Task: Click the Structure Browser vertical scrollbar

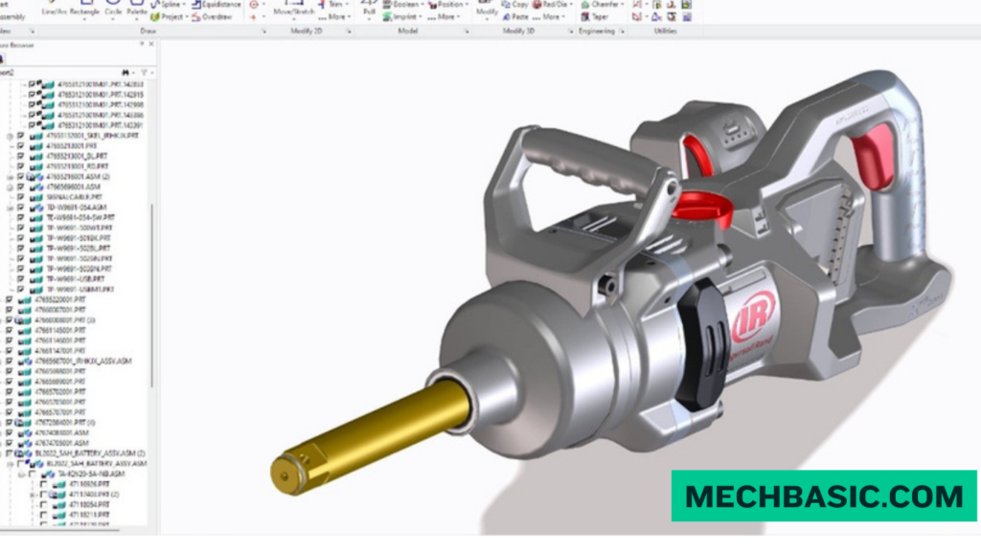Action: pos(152,294)
